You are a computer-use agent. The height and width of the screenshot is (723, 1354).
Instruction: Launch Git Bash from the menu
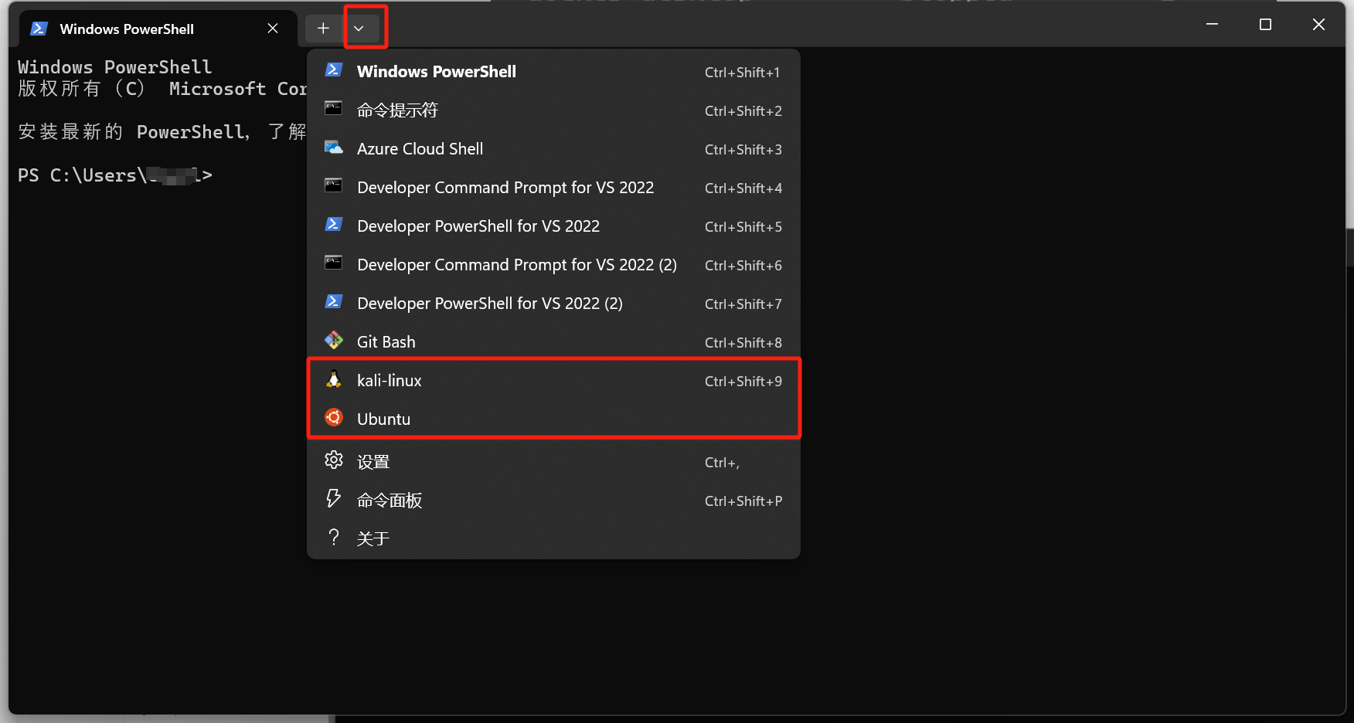[553, 342]
